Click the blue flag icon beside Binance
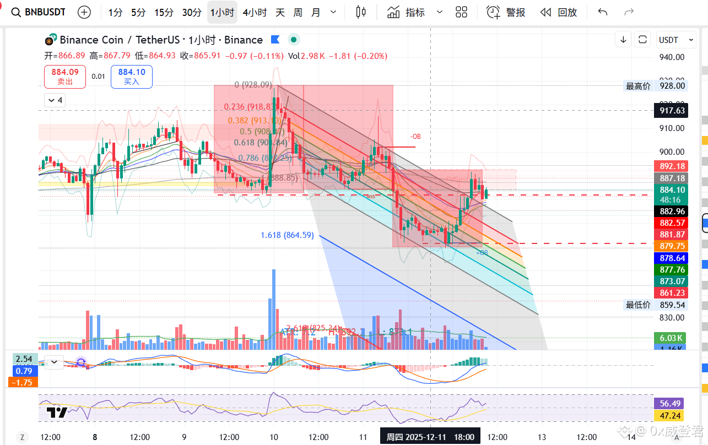Image resolution: width=708 pixels, height=445 pixels. [275, 40]
